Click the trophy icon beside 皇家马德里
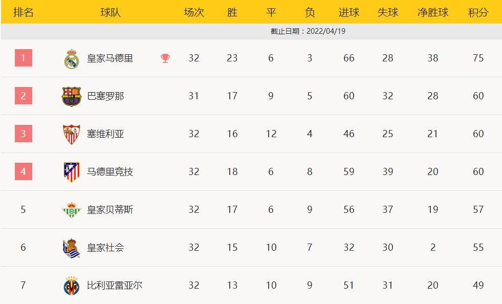 (x=165, y=58)
